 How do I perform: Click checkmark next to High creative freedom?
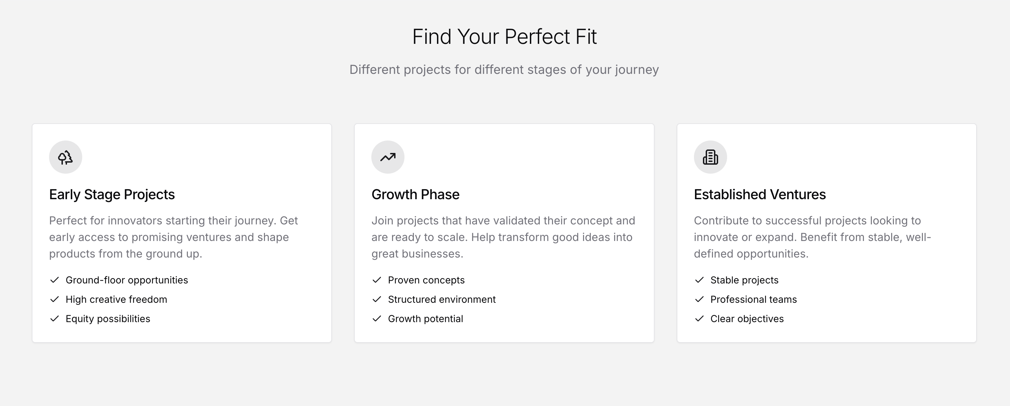click(x=55, y=299)
